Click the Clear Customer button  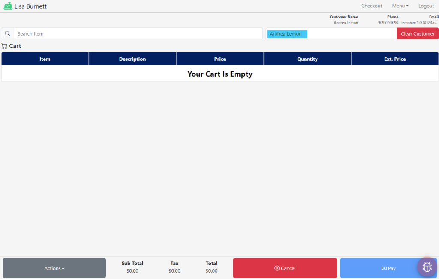coord(417,33)
